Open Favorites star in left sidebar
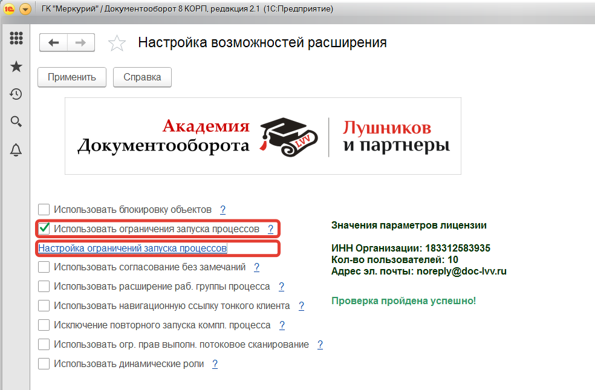Screen dimensions: 595x390 (16, 67)
